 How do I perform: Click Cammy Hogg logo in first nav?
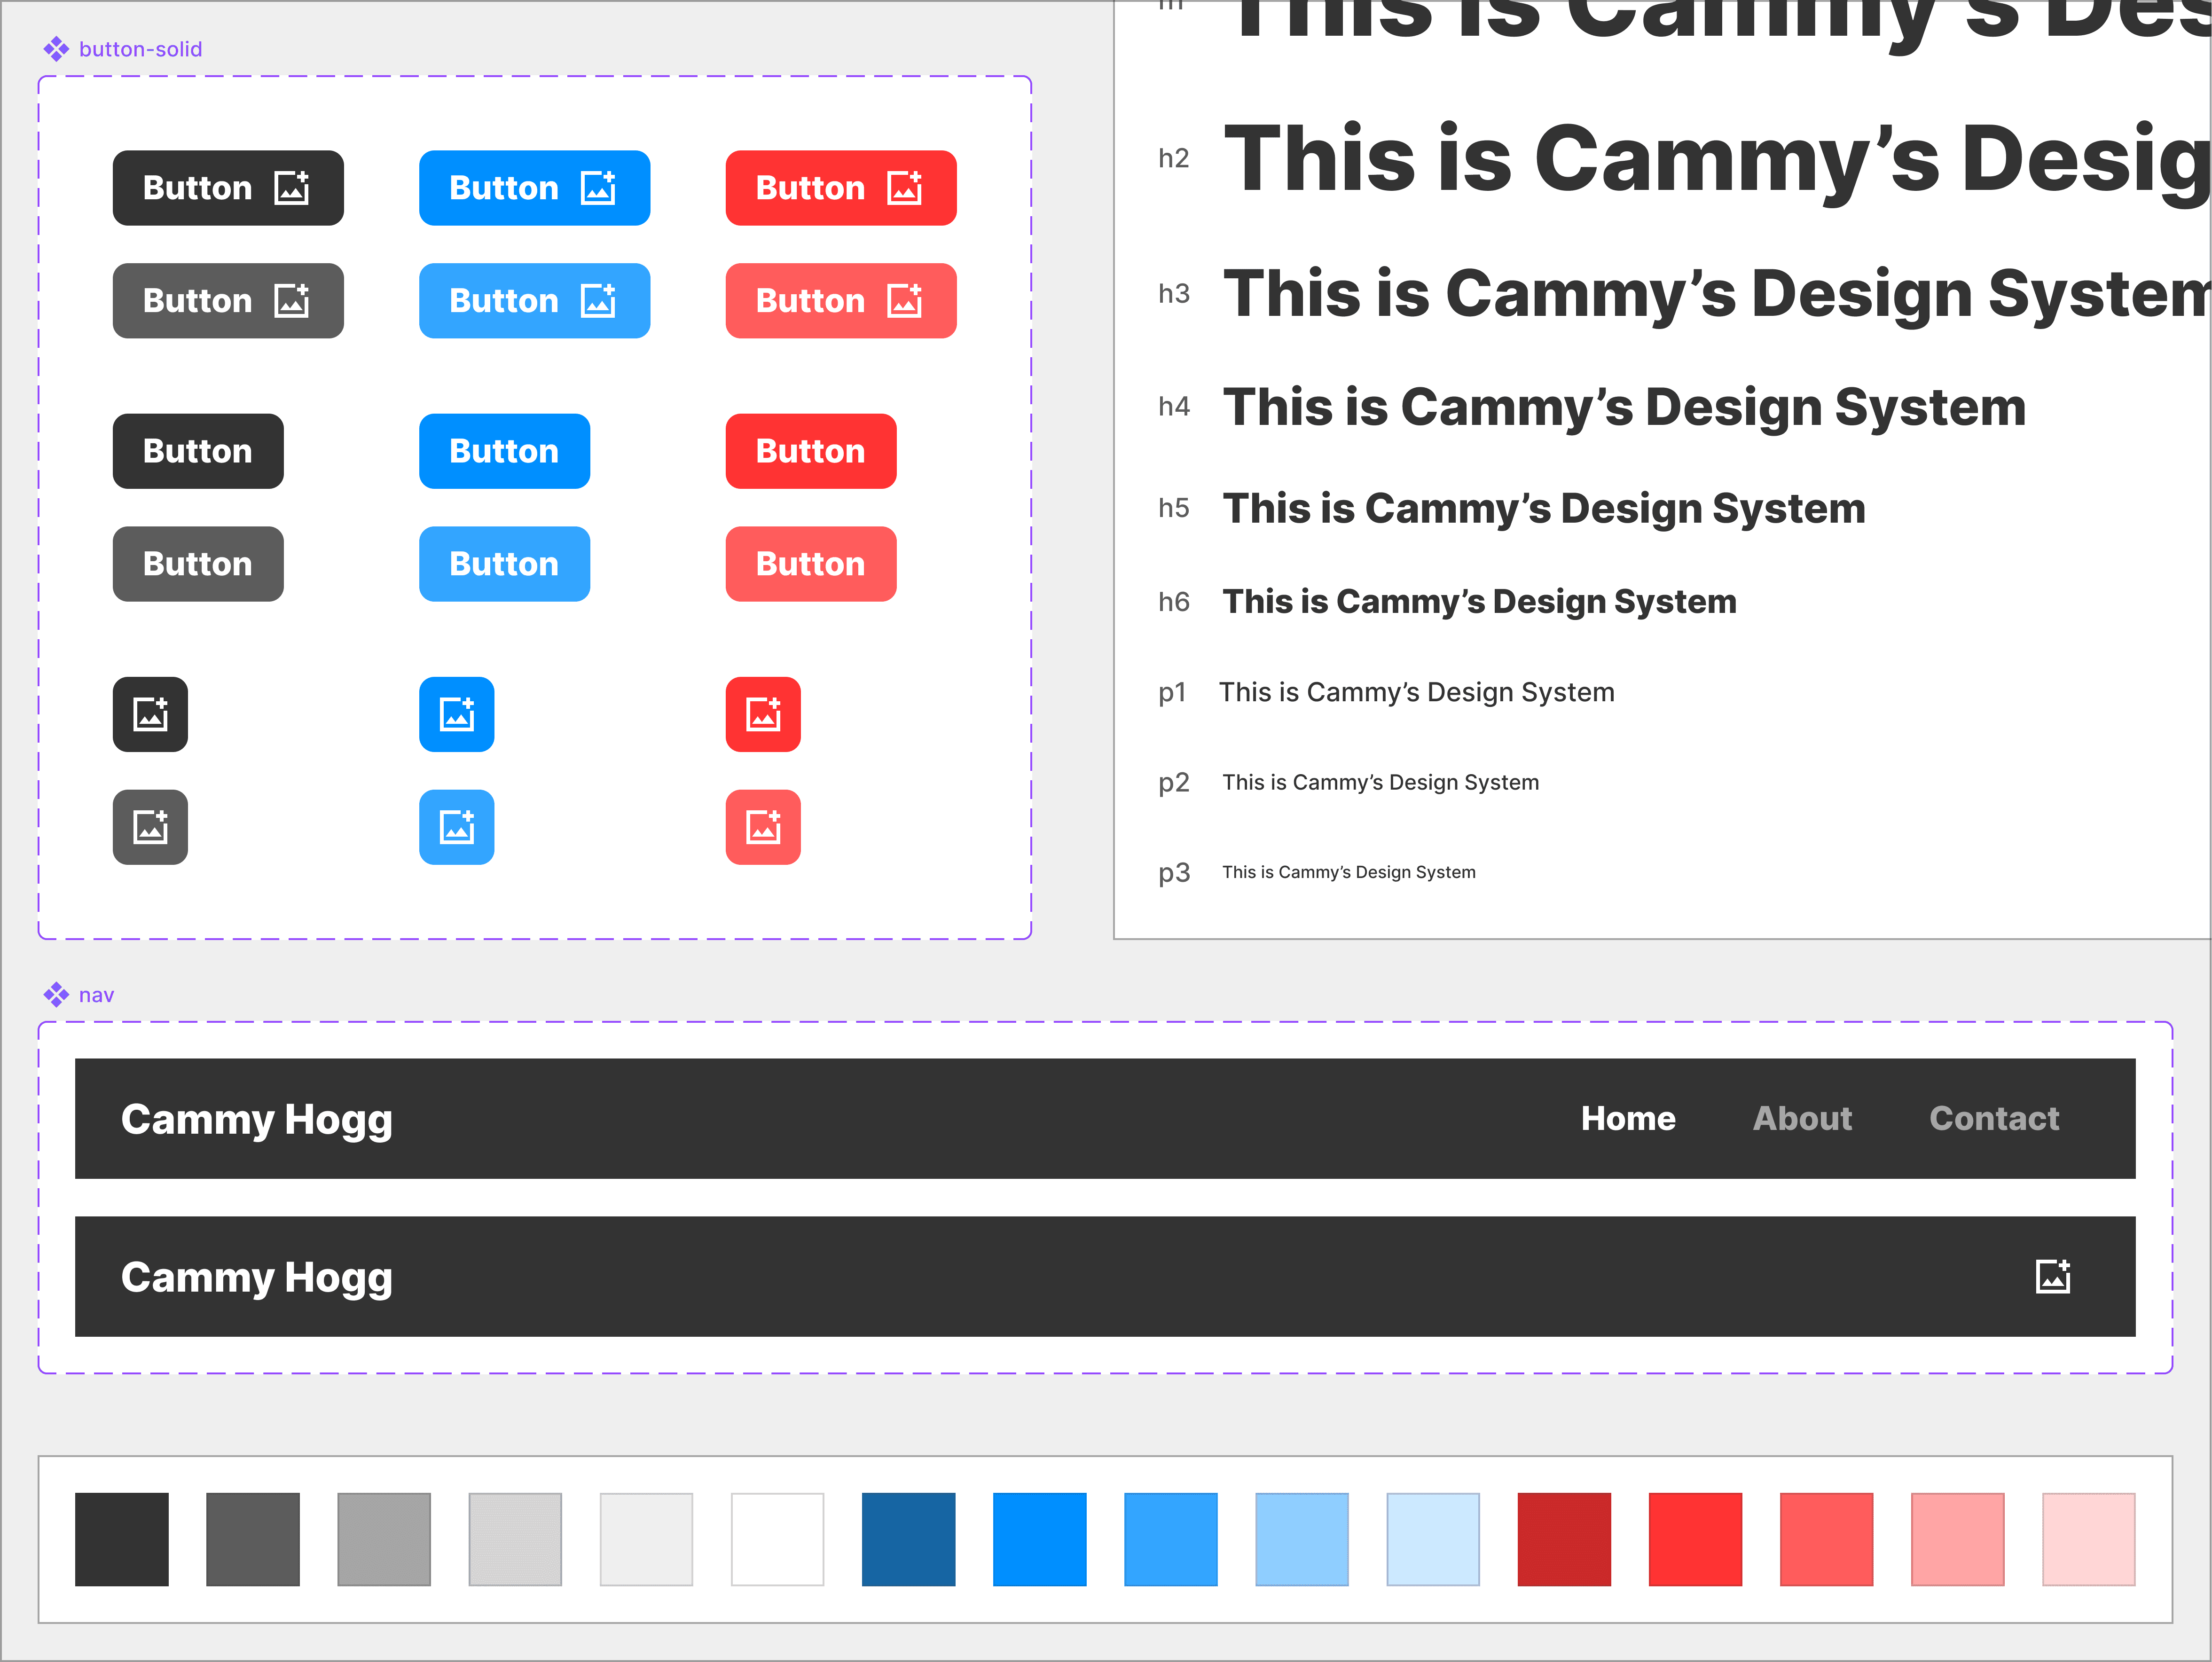click(257, 1119)
